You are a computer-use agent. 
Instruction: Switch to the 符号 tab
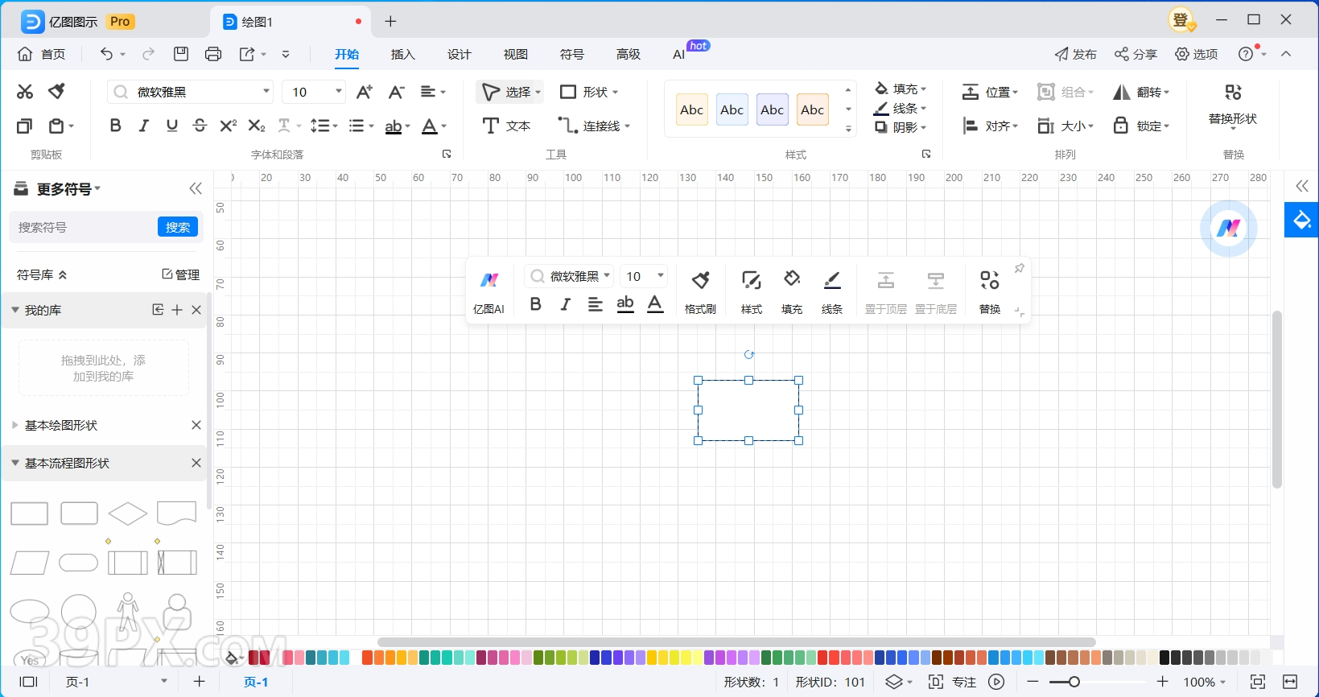click(x=571, y=54)
